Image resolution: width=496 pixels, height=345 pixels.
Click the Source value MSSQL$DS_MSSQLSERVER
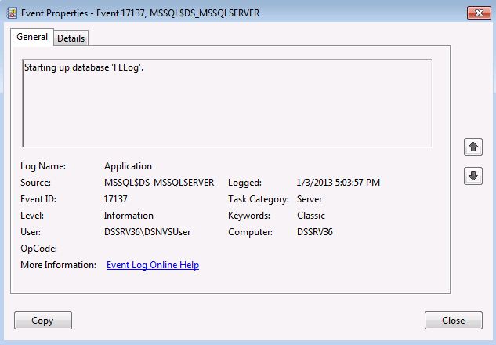[159, 183]
